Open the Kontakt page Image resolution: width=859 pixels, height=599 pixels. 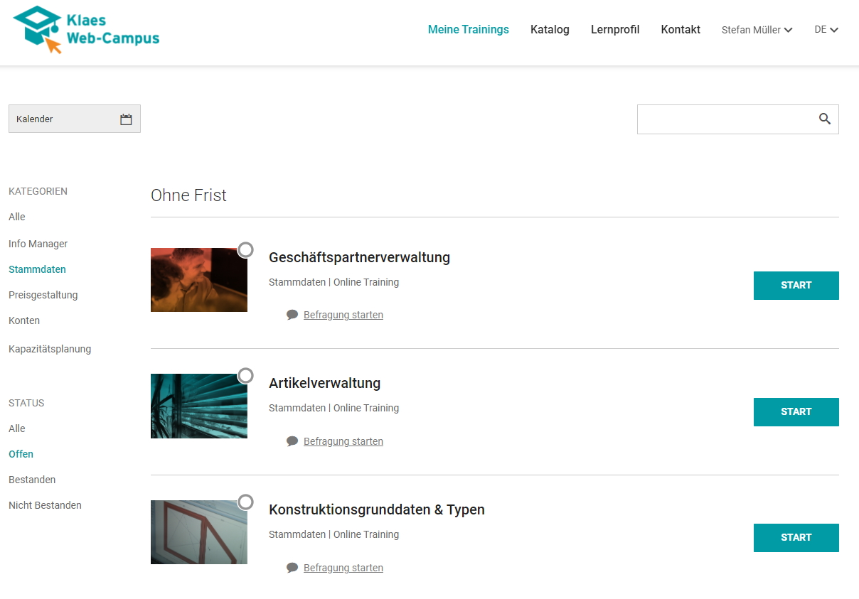681,30
